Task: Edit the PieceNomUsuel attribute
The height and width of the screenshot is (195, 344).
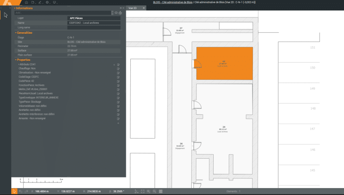Action: point(118,94)
